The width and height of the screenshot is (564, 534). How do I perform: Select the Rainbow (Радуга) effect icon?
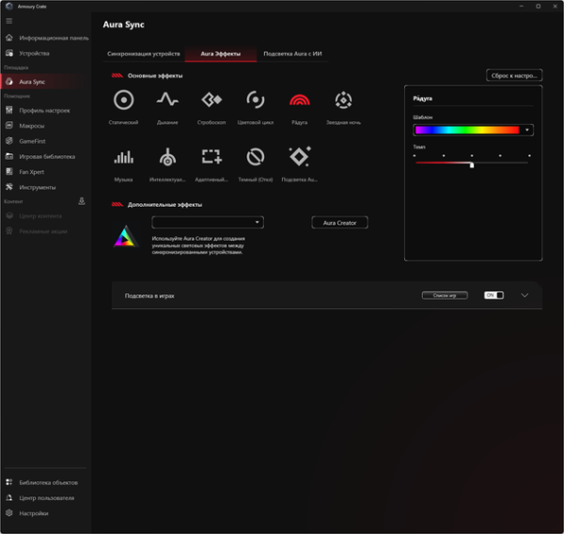tap(299, 100)
